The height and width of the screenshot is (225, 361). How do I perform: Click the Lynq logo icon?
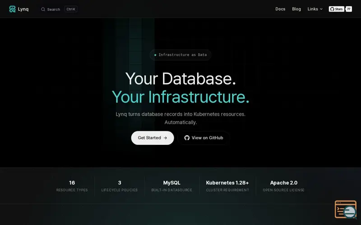pos(12,9)
